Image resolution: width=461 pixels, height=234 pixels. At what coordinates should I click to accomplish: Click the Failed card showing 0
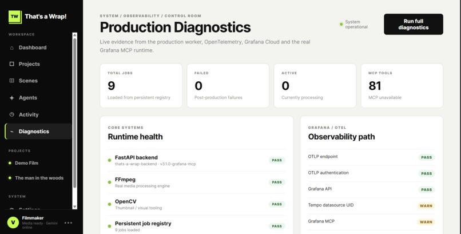(228, 86)
